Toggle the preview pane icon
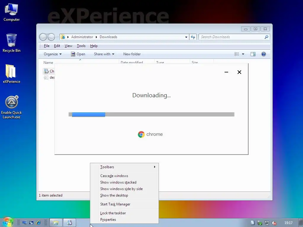 pyautogui.click(x=253, y=54)
